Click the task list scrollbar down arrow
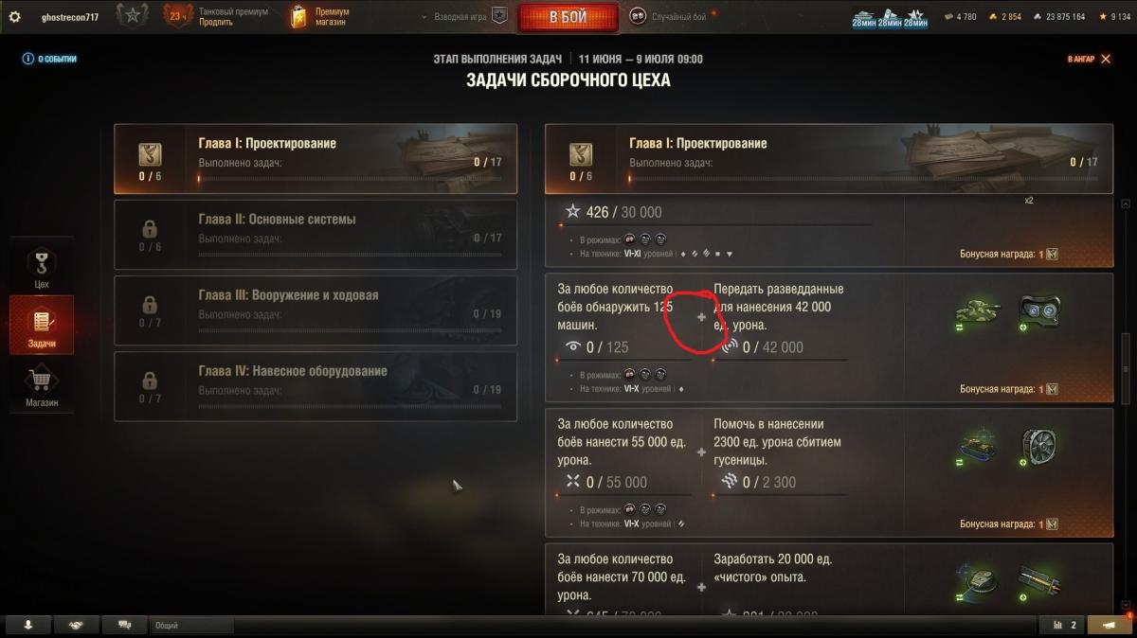Screen dimensions: 1137x638 (1127, 605)
